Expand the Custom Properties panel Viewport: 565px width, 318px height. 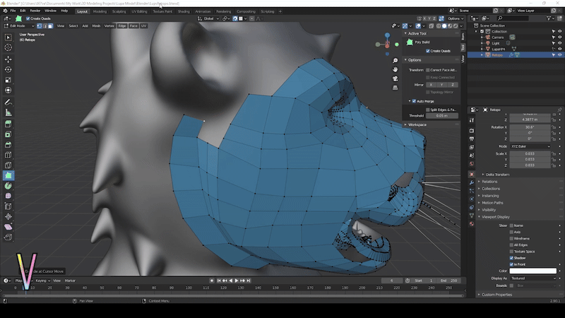click(496, 295)
